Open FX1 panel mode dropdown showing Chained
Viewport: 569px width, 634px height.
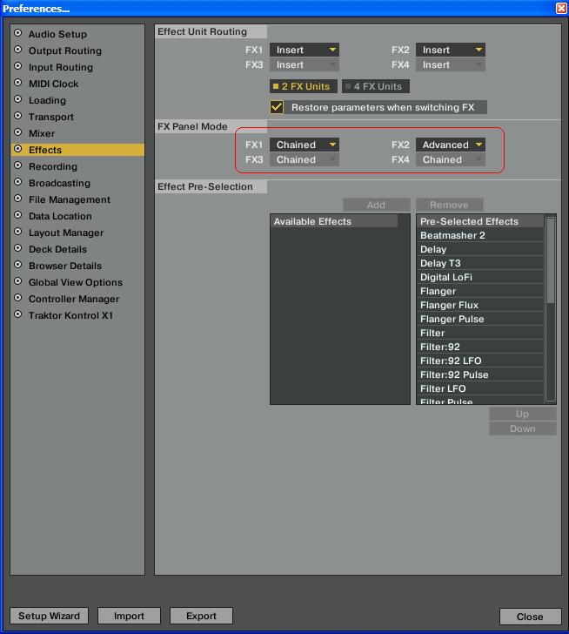(305, 145)
